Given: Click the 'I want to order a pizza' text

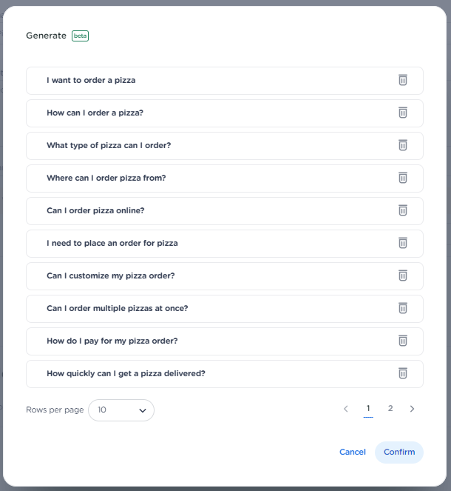Looking at the screenshot, I should point(91,80).
